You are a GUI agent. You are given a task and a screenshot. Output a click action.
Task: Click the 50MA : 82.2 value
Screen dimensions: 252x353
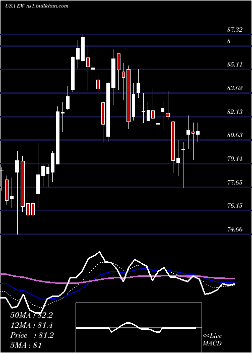tap(31, 315)
